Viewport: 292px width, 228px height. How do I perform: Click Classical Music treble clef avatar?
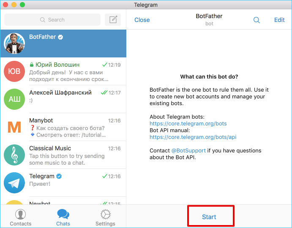tap(14, 155)
